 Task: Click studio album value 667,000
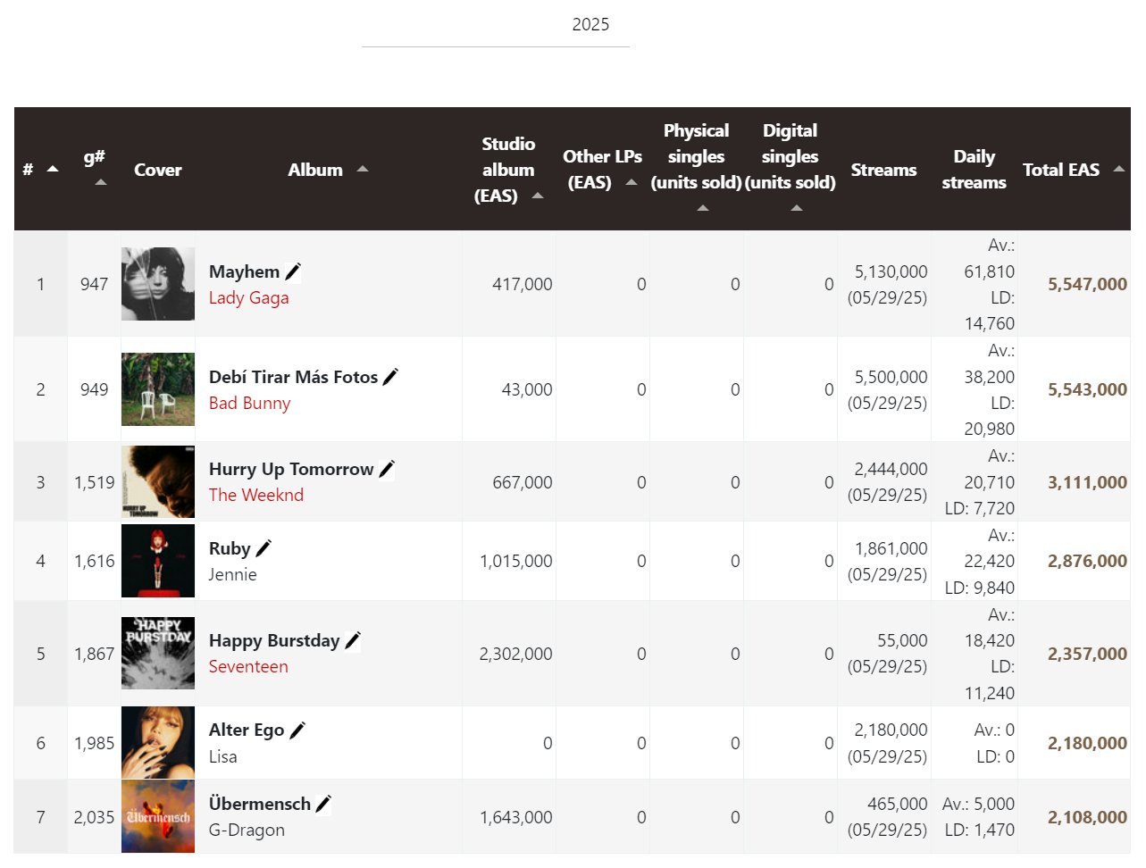point(523,482)
